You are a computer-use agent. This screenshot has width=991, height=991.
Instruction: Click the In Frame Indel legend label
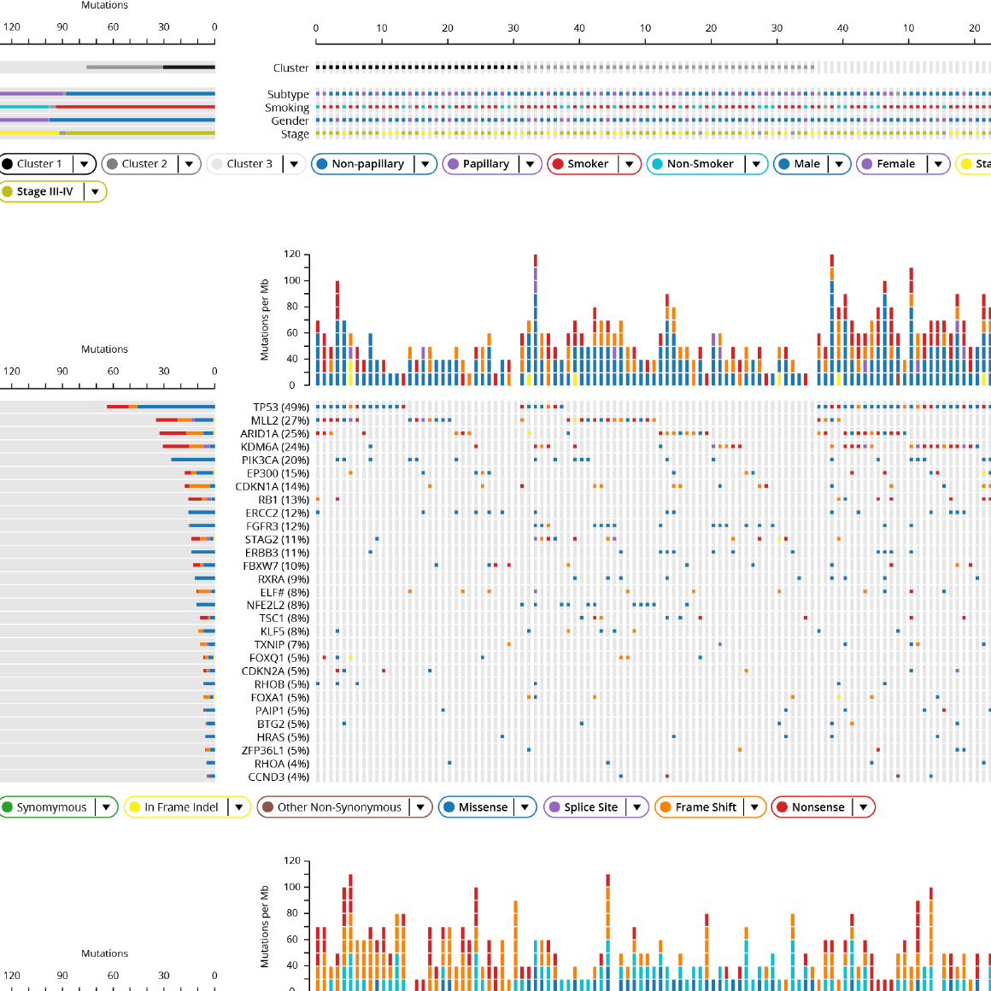181,807
